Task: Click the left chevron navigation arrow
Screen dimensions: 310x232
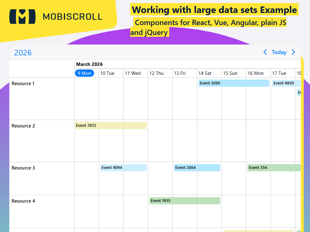Action: tap(265, 52)
